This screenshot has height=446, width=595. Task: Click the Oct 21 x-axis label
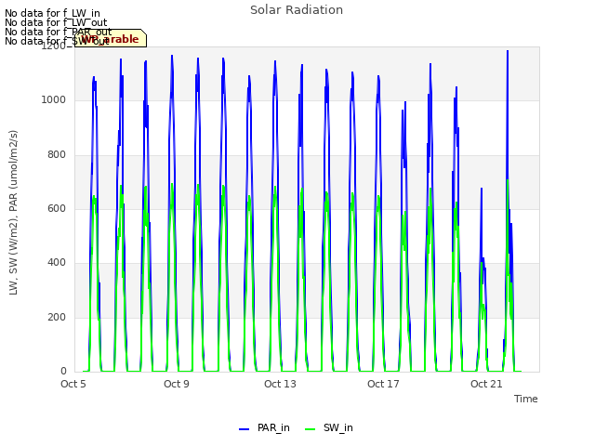[486, 384]
